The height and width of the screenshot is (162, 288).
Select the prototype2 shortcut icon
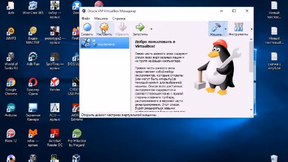pyautogui.click(x=55, y=36)
